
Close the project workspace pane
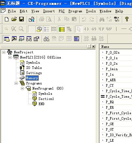[93, 47]
